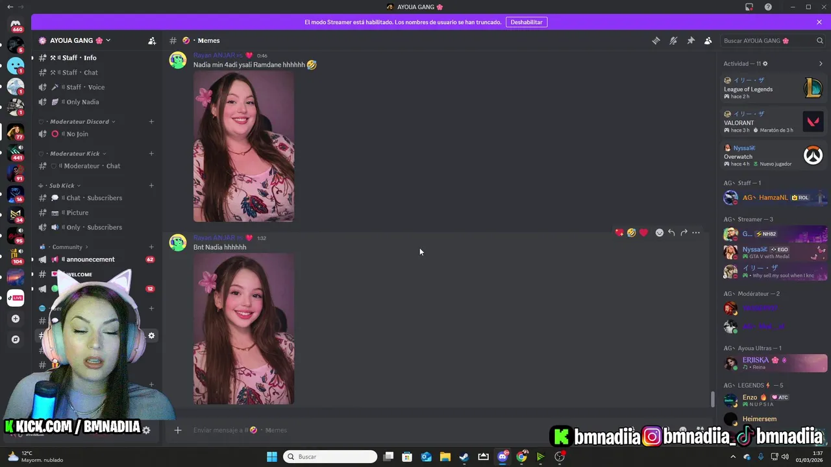Open the LIVE server icon in sidebar
The width and height of the screenshot is (831, 467).
[16, 298]
